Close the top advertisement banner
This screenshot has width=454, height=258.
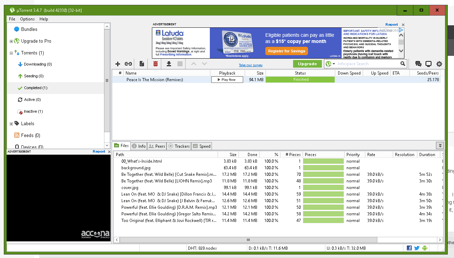(403, 25)
